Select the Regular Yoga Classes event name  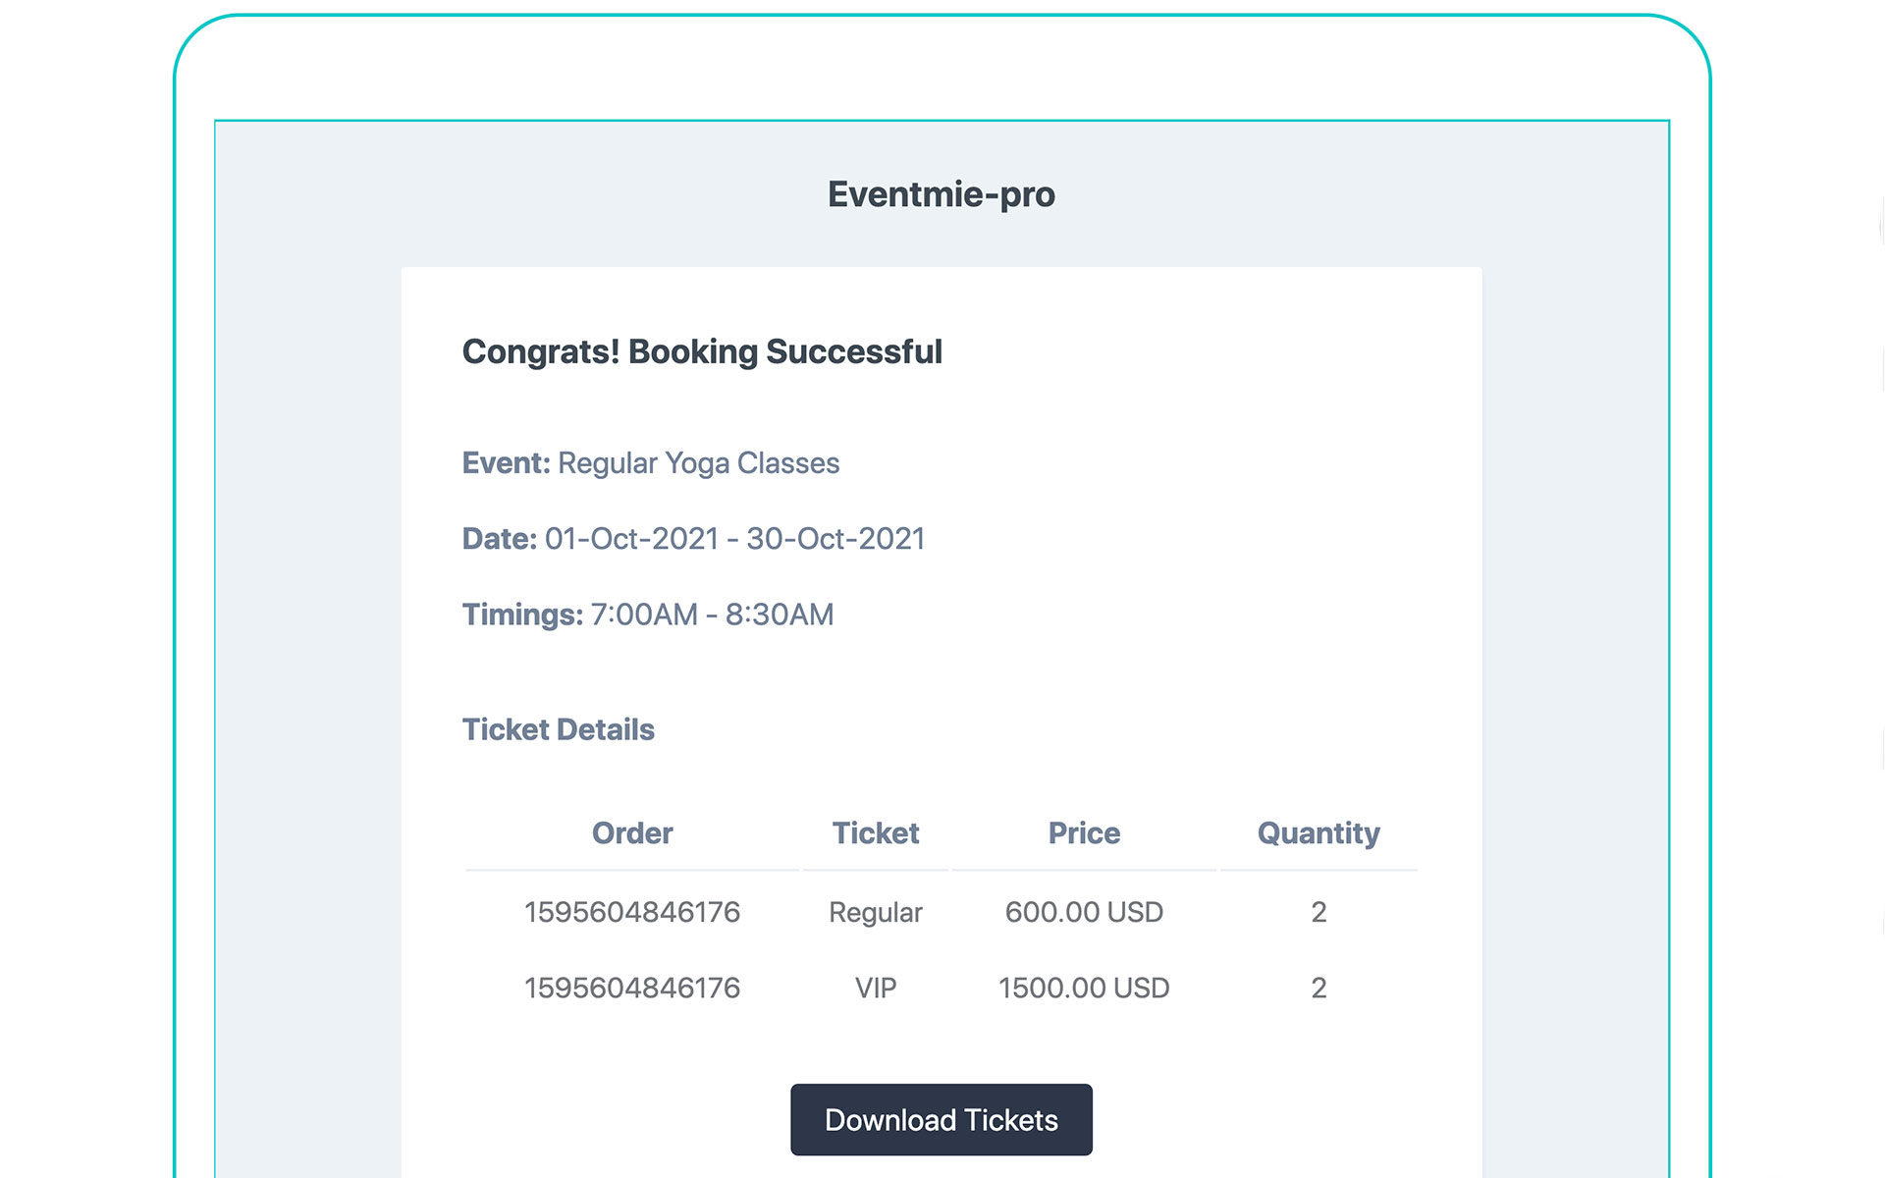click(x=698, y=463)
